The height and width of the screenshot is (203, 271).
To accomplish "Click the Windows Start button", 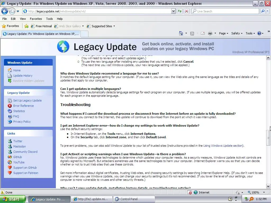I will [x=13, y=199].
